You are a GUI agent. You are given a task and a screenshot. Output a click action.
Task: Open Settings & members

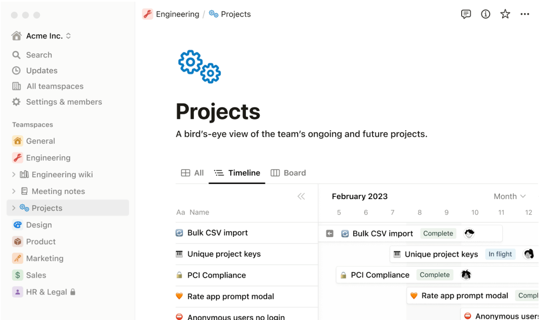(64, 102)
